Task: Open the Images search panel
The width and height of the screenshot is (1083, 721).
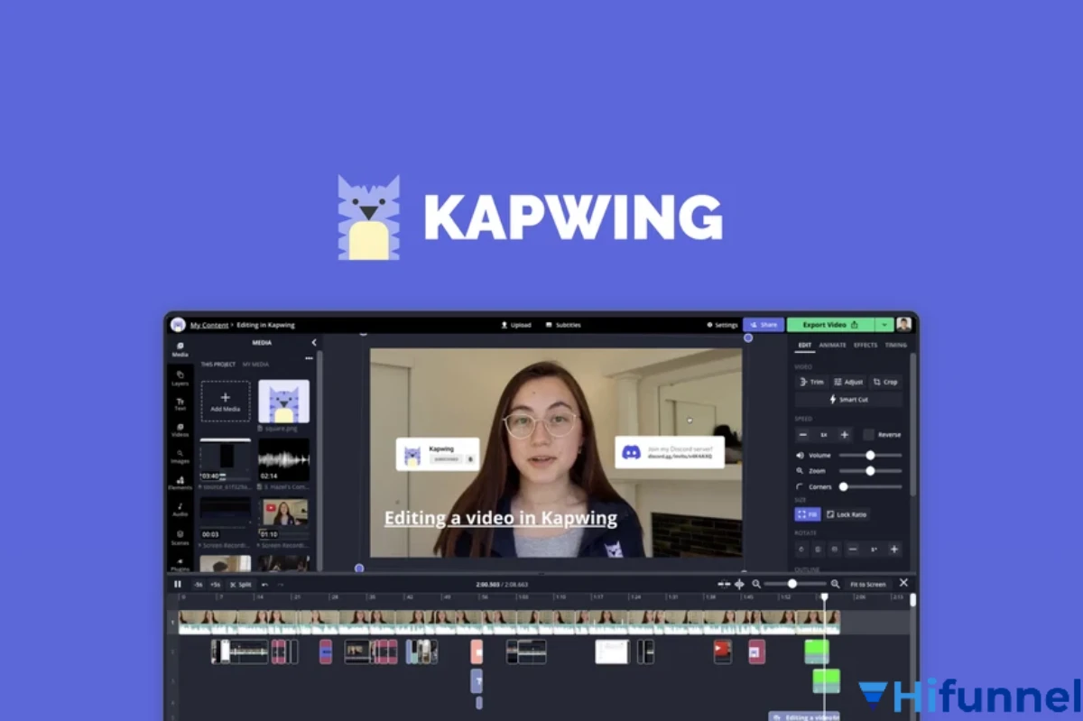Action: point(180,457)
